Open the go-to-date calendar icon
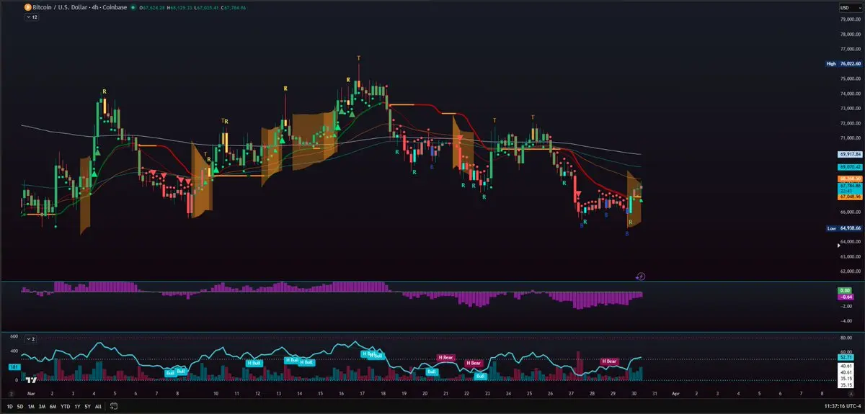The height and width of the screenshot is (414, 865). tap(115, 407)
